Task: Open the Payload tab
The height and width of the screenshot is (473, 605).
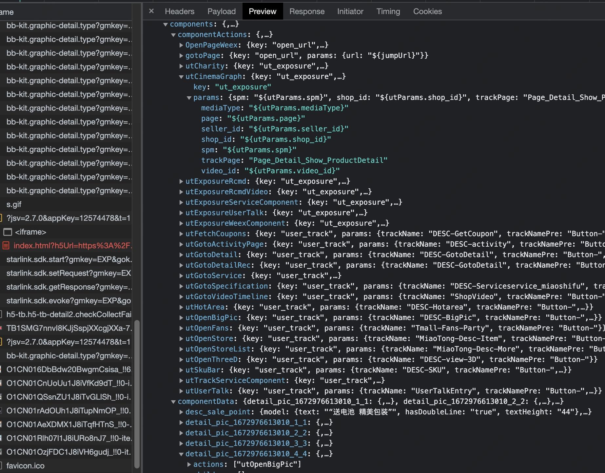Action: pyautogui.click(x=221, y=11)
